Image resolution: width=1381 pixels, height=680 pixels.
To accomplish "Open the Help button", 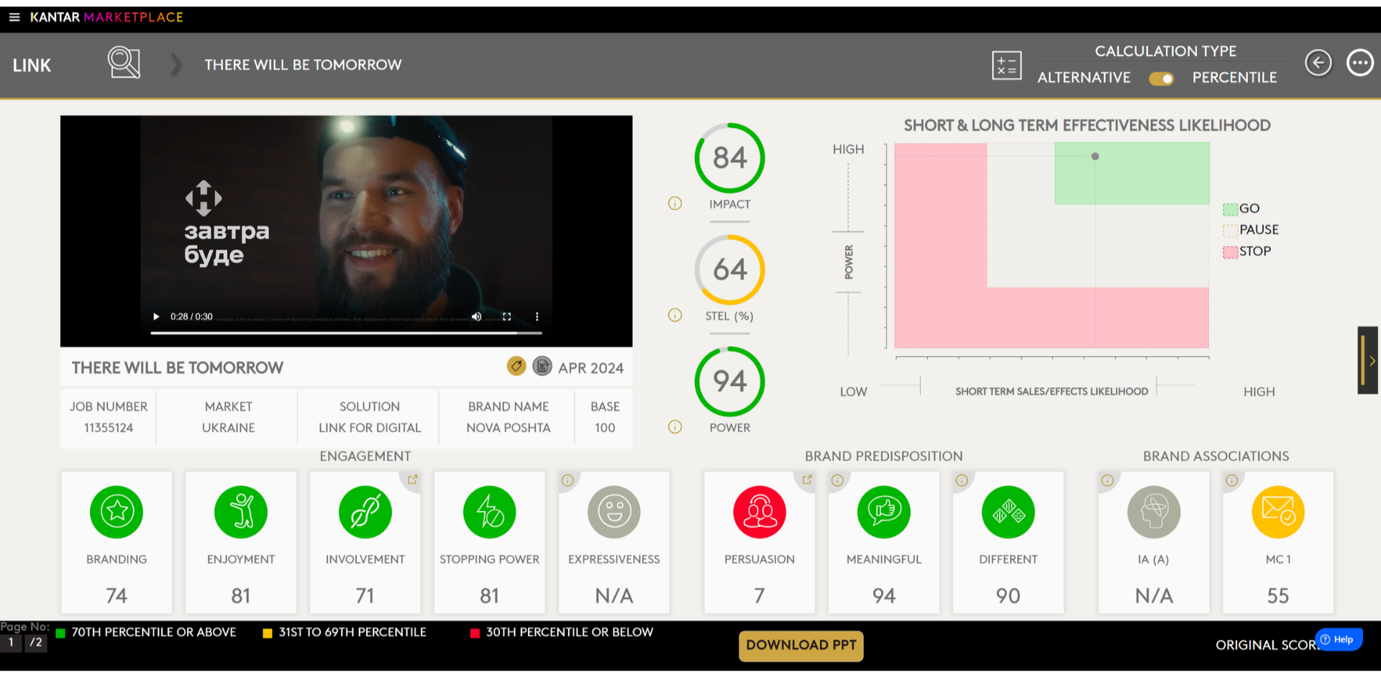I will 1338,639.
